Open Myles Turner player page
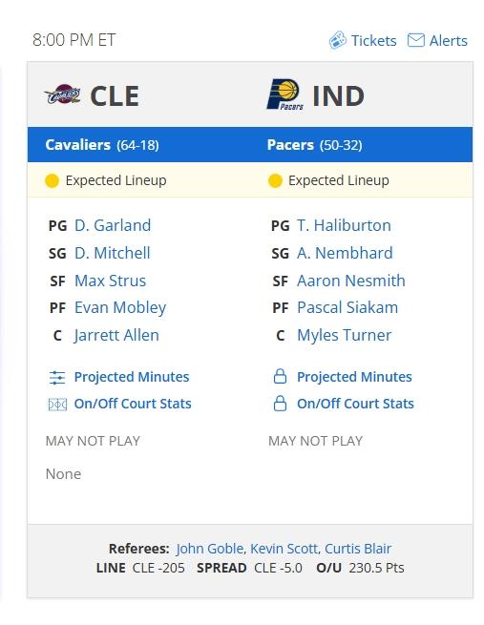 click(x=344, y=336)
